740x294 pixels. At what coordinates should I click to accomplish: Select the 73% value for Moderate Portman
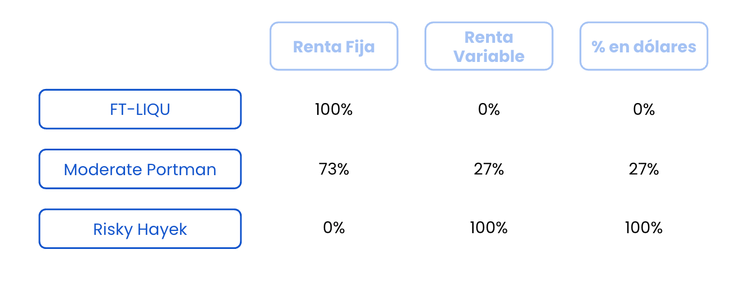[x=334, y=169]
